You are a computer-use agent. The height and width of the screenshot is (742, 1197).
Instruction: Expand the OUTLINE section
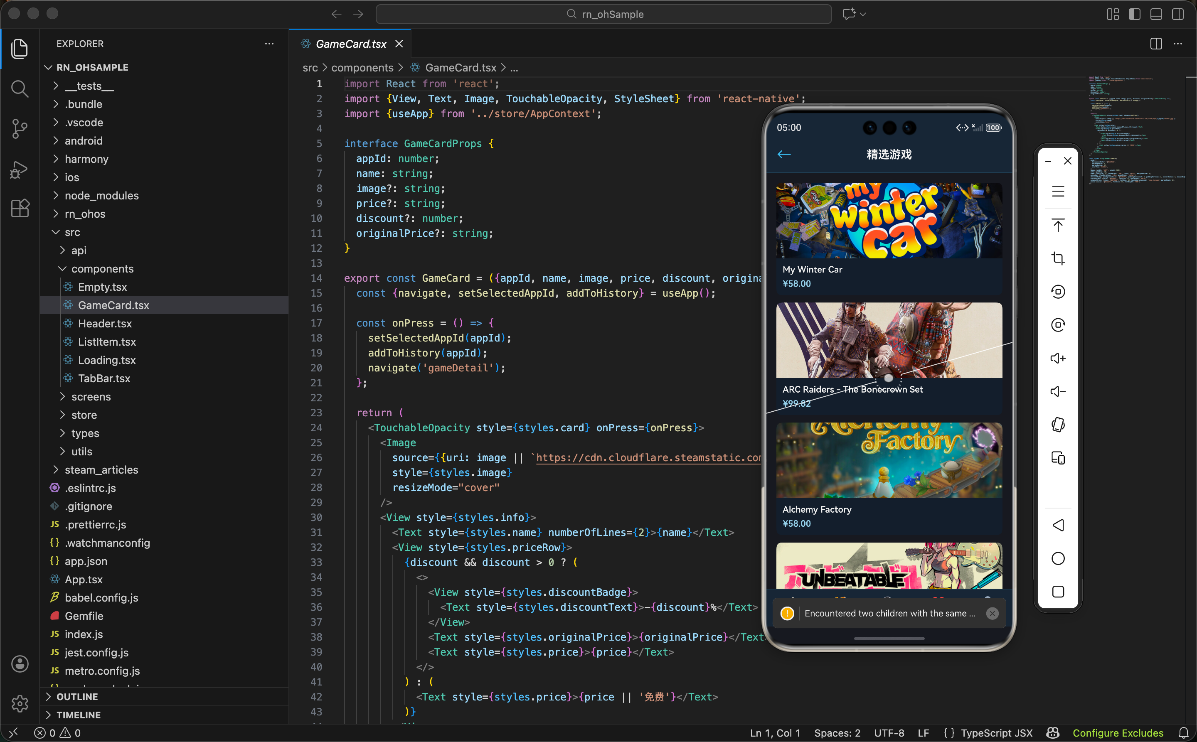point(77,697)
